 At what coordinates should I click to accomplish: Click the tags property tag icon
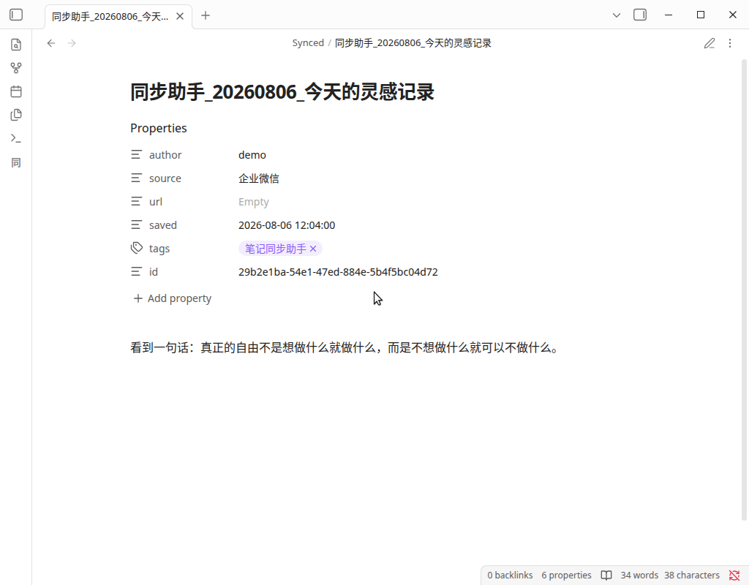pos(137,249)
